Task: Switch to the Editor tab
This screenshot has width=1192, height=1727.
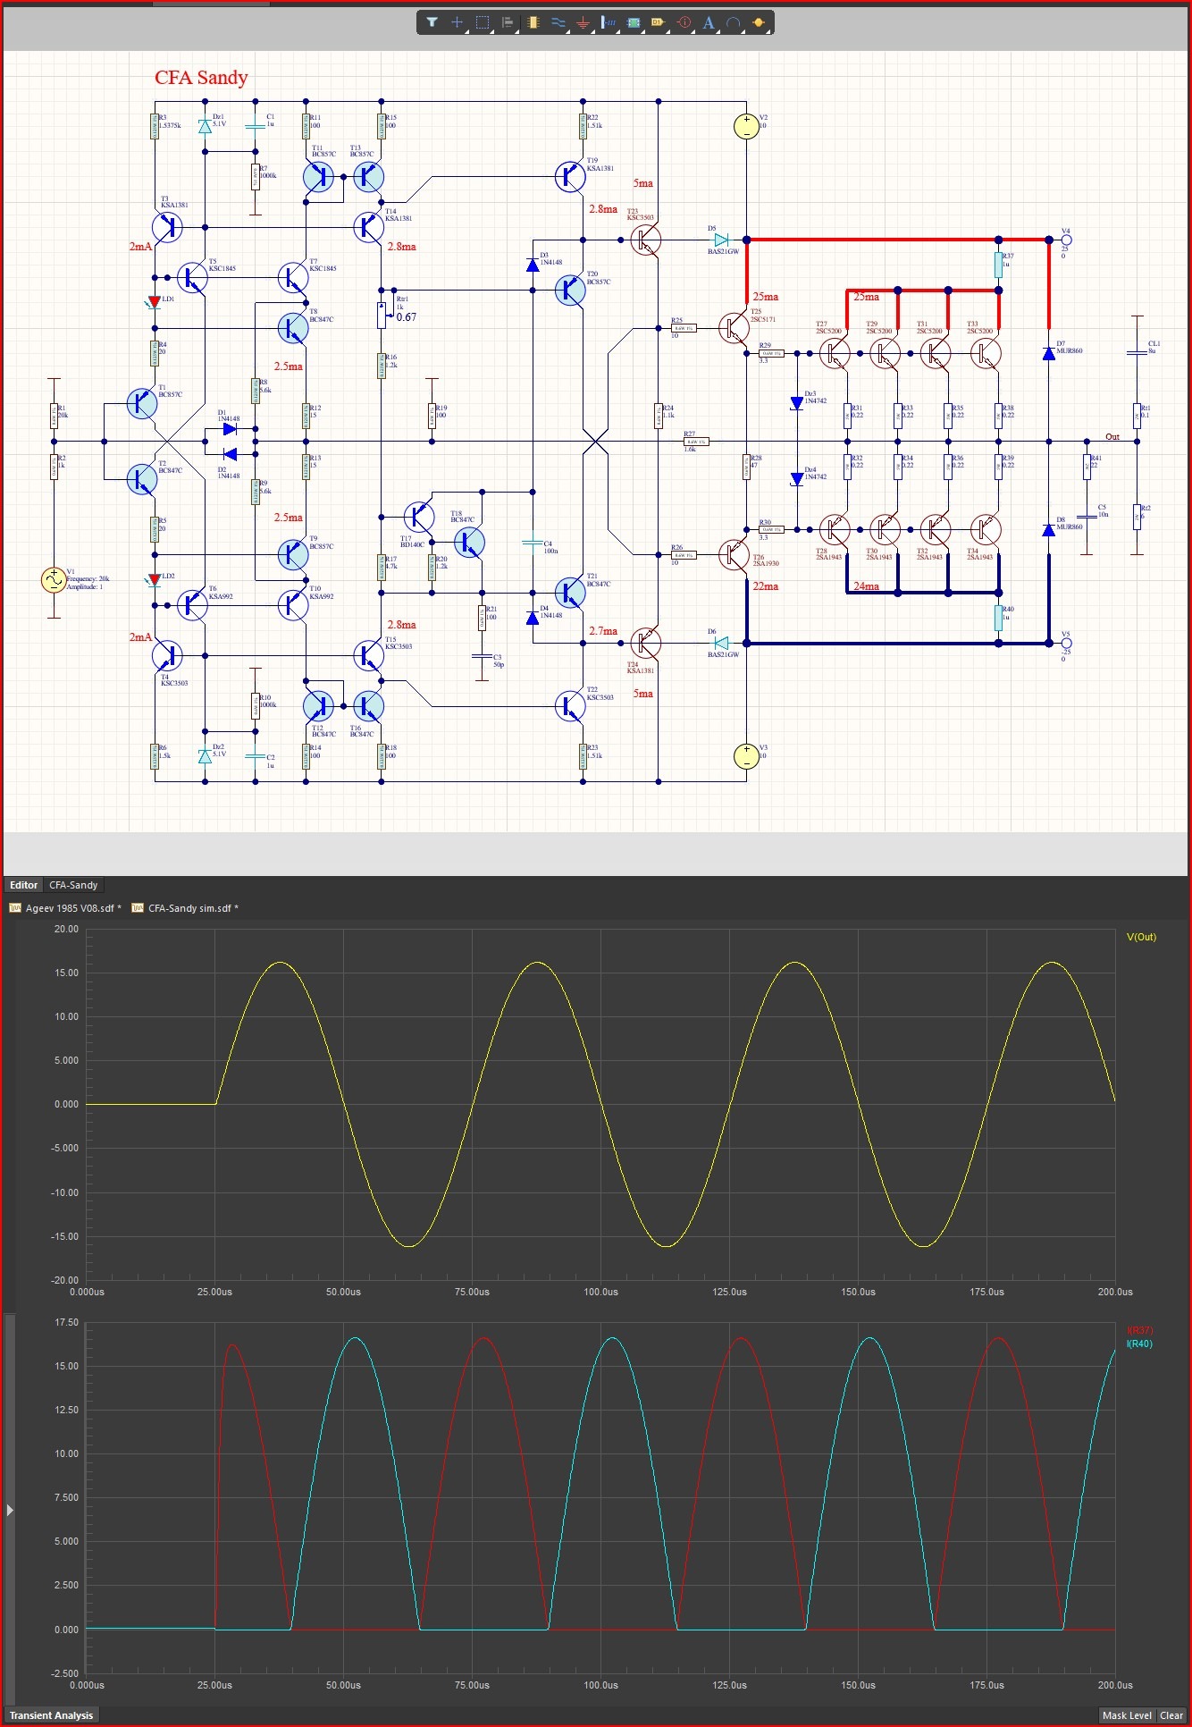Action: coord(24,885)
